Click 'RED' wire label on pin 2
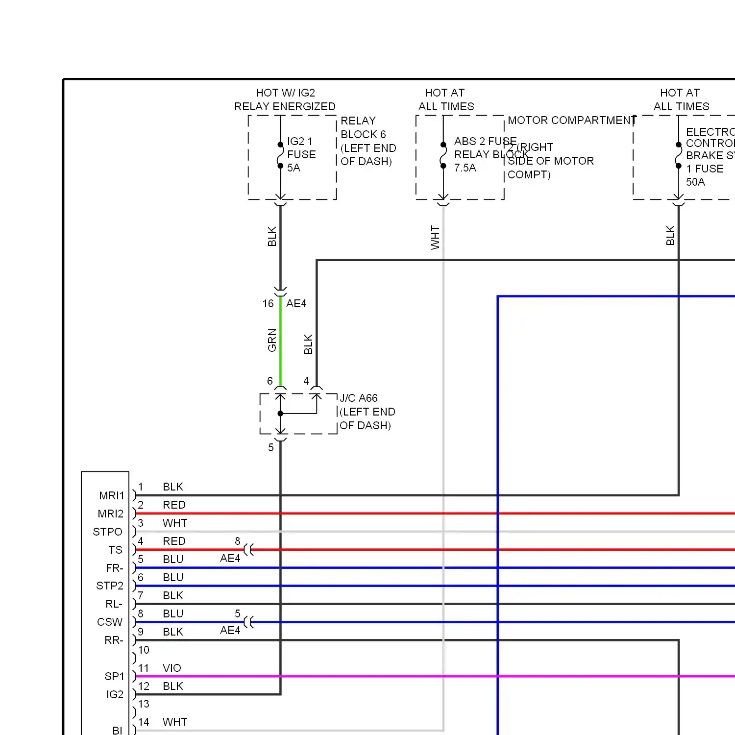Image resolution: width=735 pixels, height=735 pixels. tap(174, 505)
